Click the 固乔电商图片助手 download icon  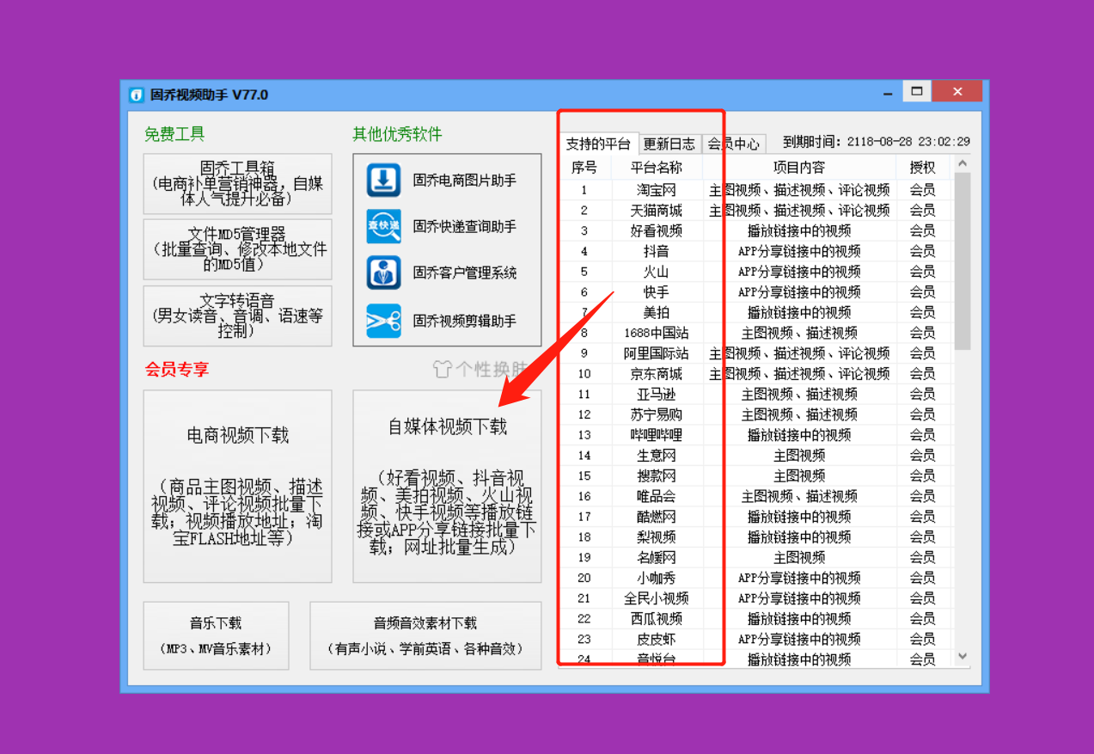click(x=384, y=181)
